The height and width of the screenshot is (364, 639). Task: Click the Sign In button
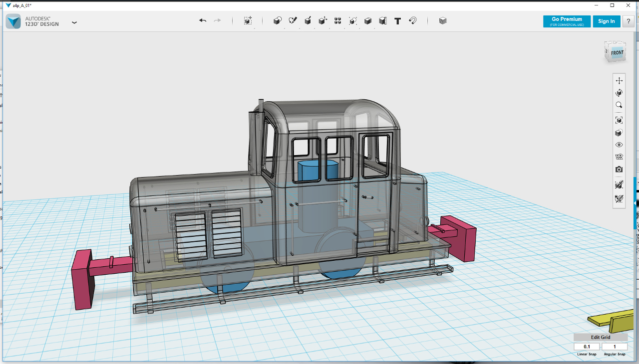tap(607, 21)
